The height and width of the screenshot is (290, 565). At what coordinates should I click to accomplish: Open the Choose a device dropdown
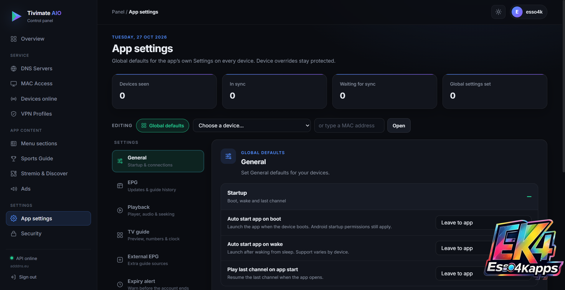point(252,126)
